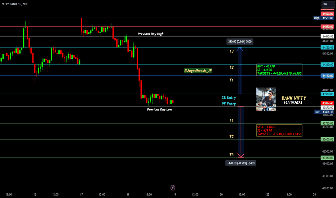Click the BUY - 43970 targets text box
This screenshot has width=336, height=198.
(279, 70)
